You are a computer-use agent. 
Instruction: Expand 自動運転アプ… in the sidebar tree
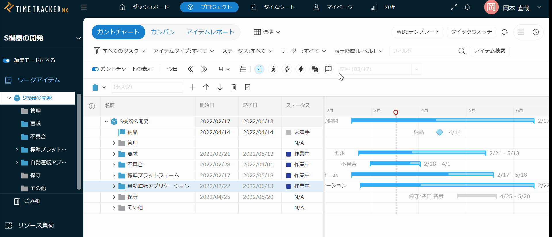click(17, 163)
